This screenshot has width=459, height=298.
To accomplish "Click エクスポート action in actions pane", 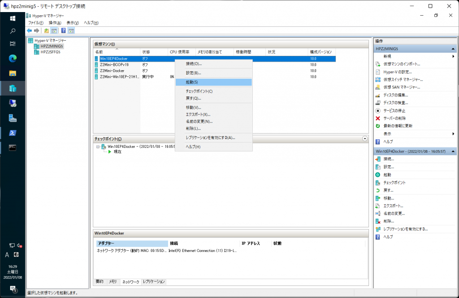I will (x=393, y=206).
